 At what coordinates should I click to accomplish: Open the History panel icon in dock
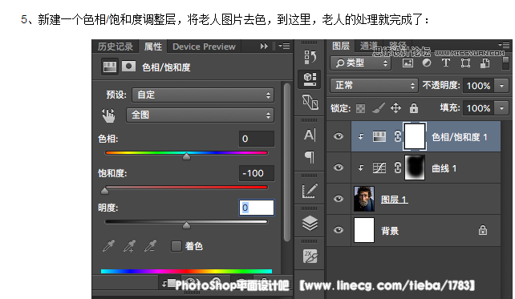pyautogui.click(x=310, y=57)
